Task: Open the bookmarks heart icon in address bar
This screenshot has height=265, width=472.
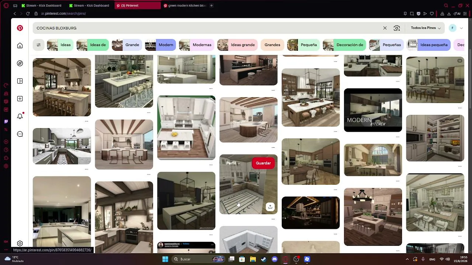Action: pos(432,14)
